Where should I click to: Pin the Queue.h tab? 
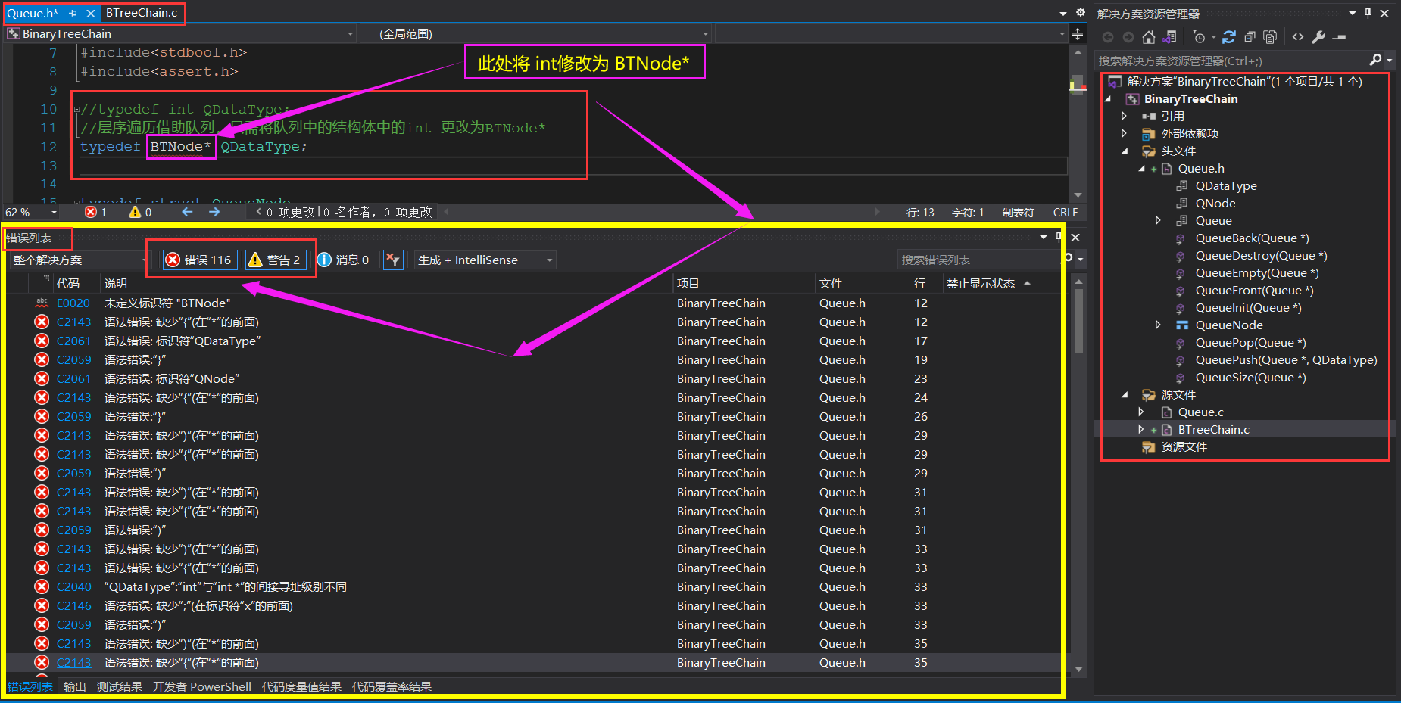coord(73,14)
